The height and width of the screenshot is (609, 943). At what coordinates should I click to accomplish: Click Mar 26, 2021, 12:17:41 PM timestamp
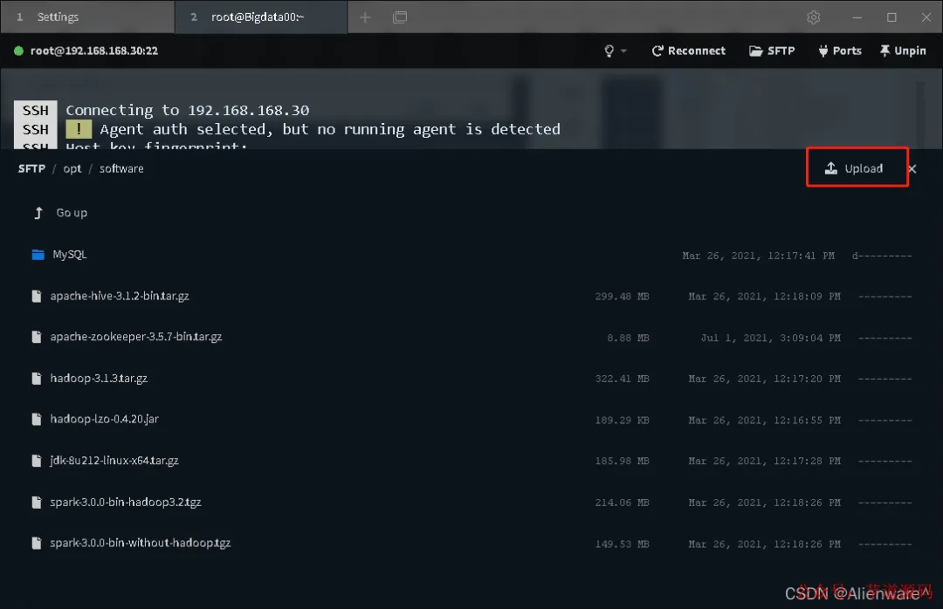click(x=759, y=256)
